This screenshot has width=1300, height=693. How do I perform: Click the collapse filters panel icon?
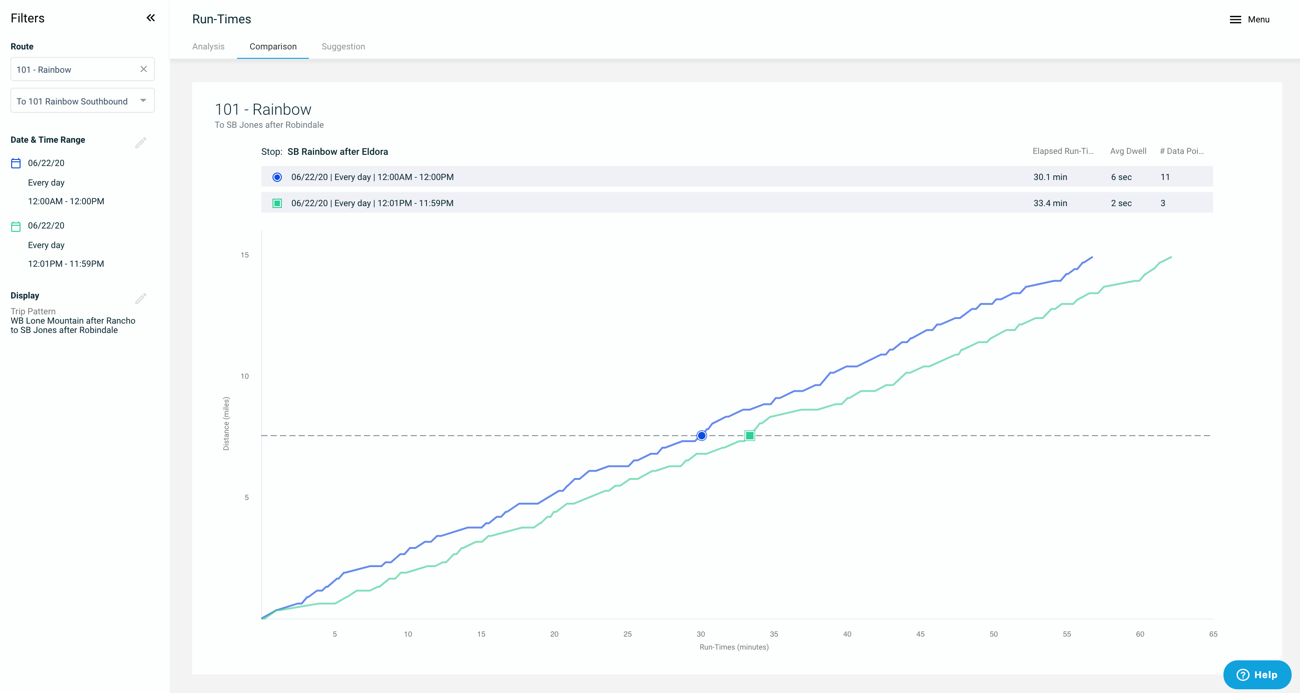coord(150,17)
